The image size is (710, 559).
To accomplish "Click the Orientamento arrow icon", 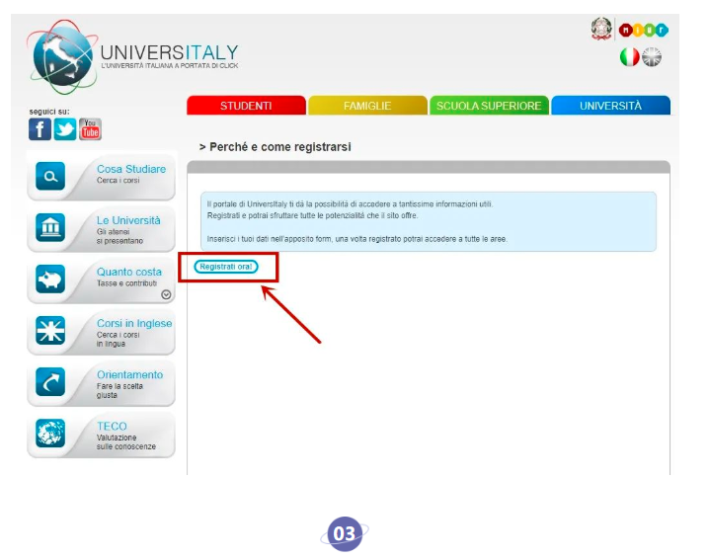I will click(50, 382).
